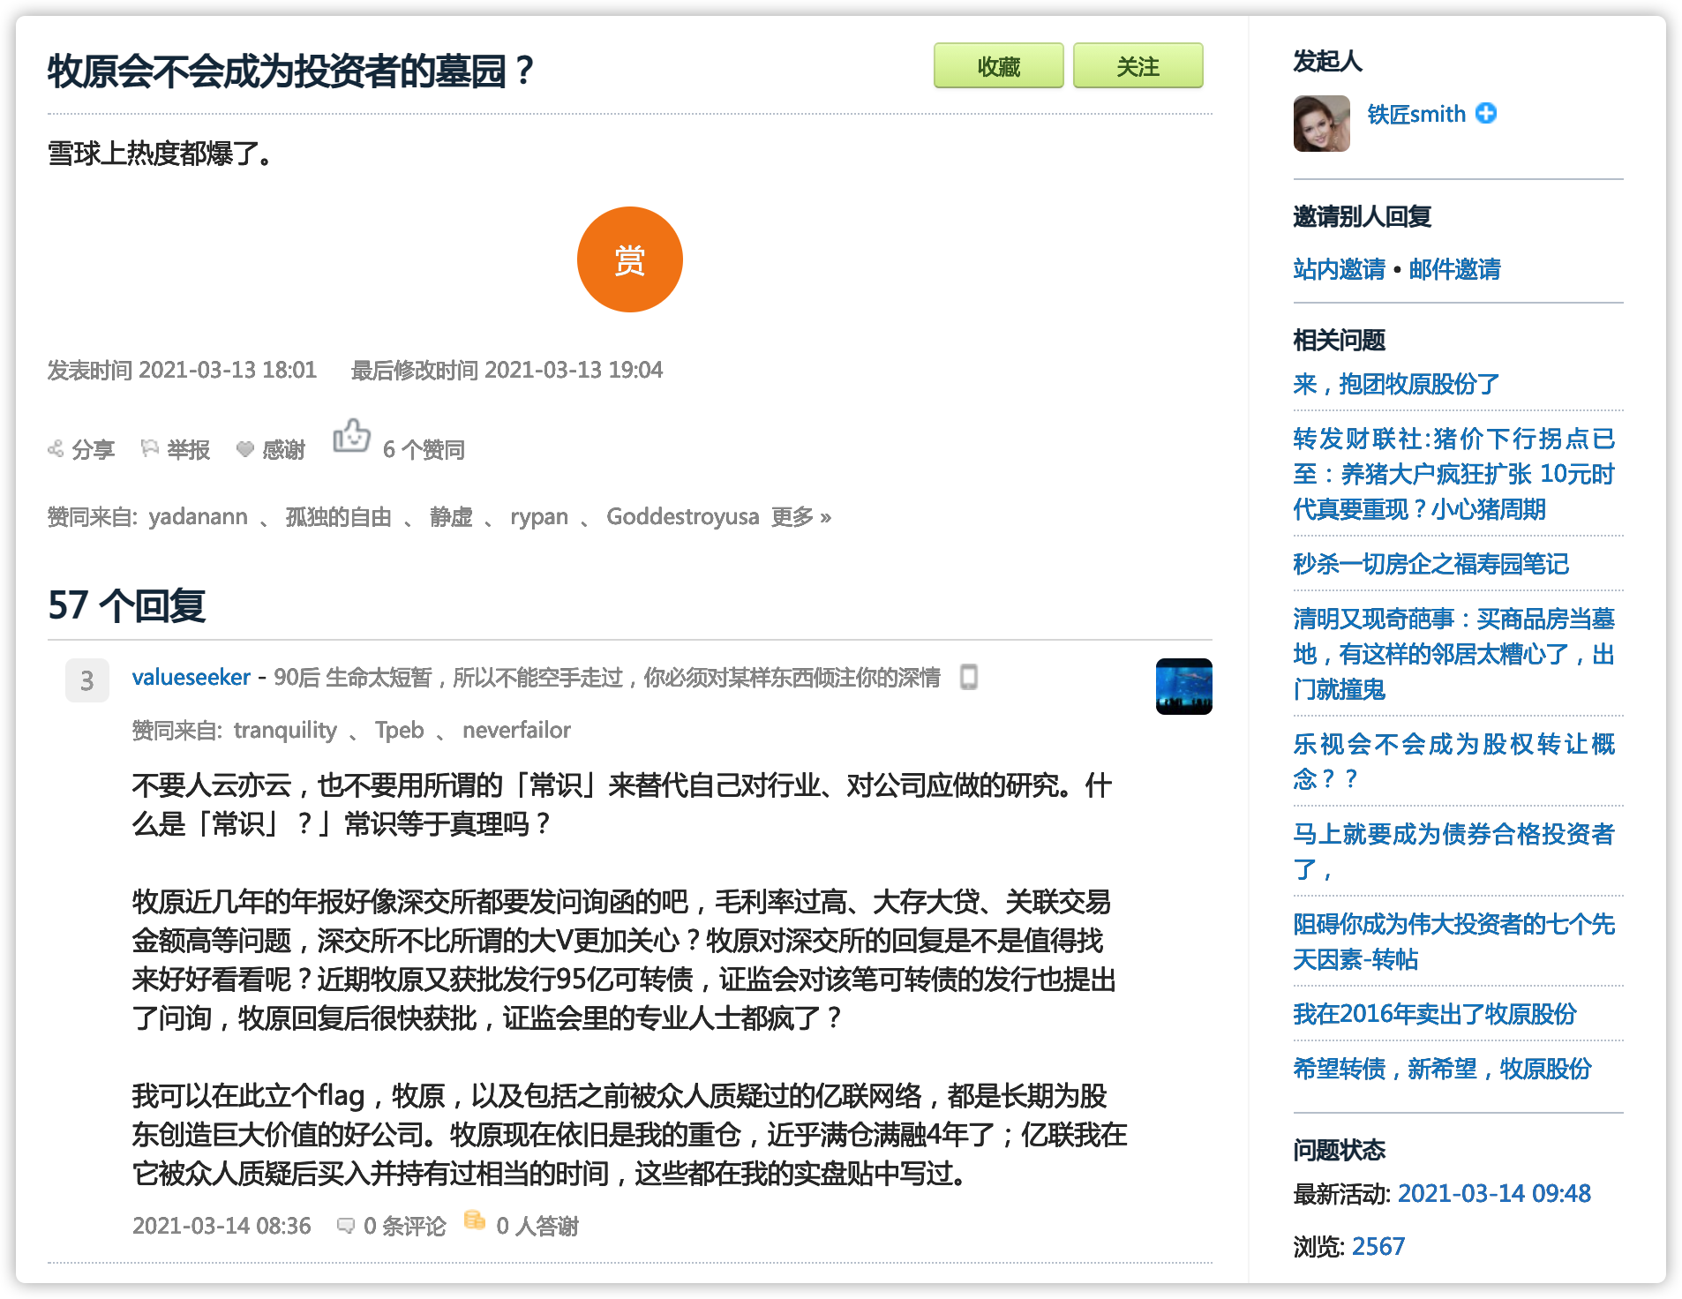
Task: Click the 关注 follow button
Action: [x=1138, y=66]
